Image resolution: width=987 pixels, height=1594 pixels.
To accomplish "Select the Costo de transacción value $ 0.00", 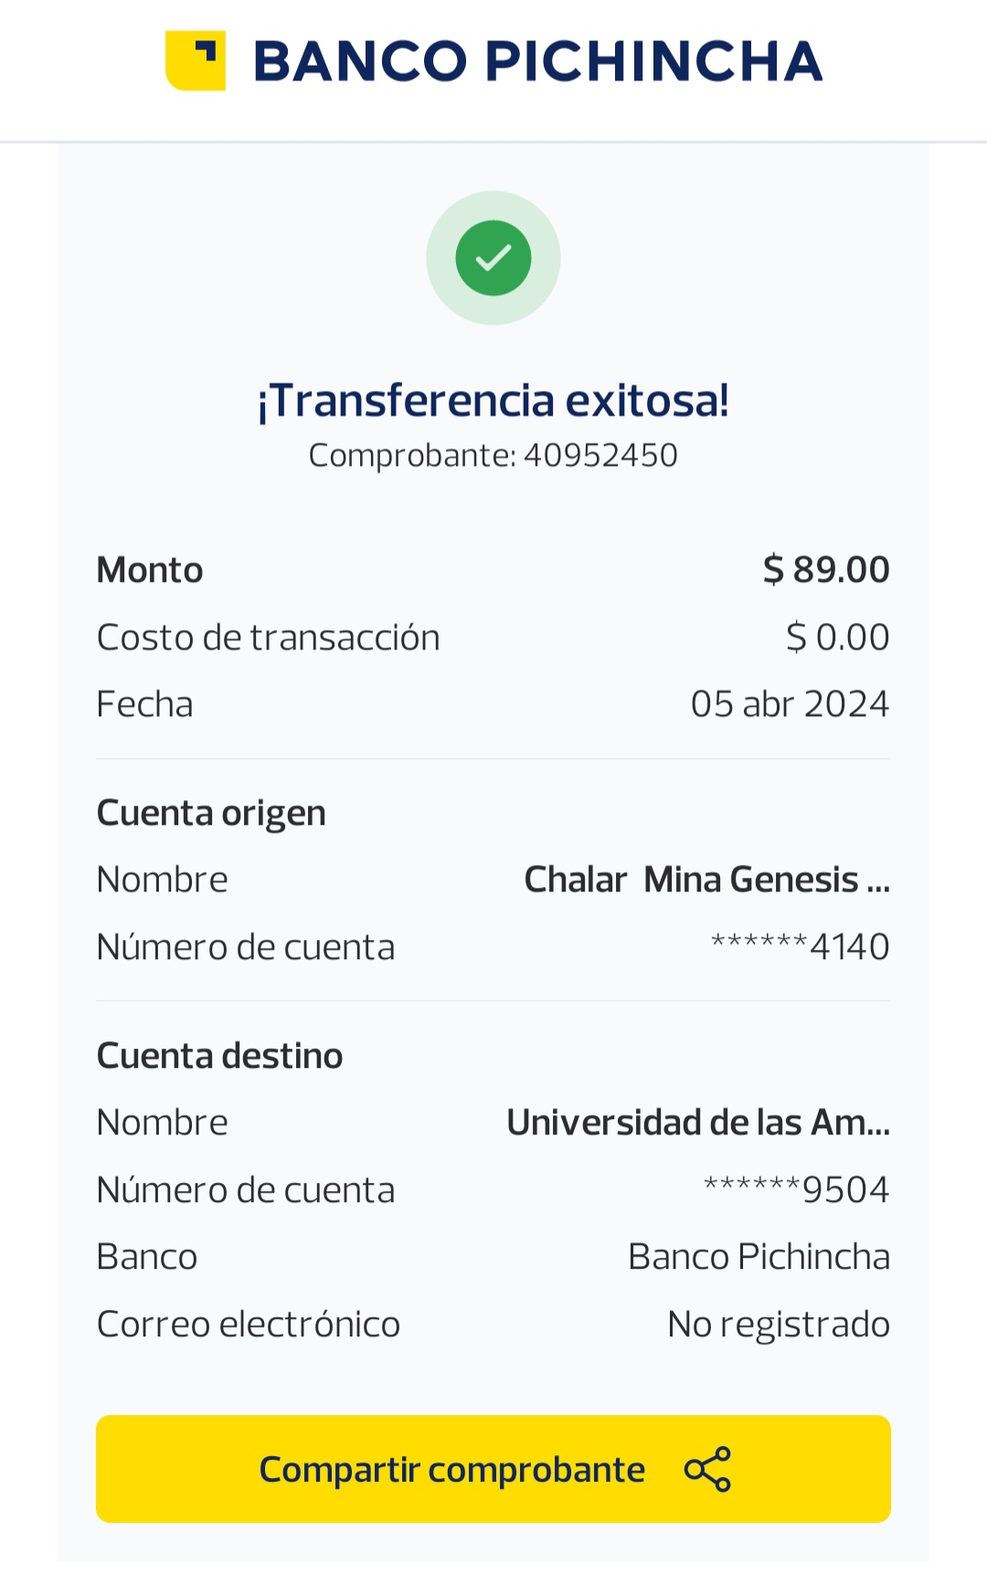I will (x=837, y=637).
